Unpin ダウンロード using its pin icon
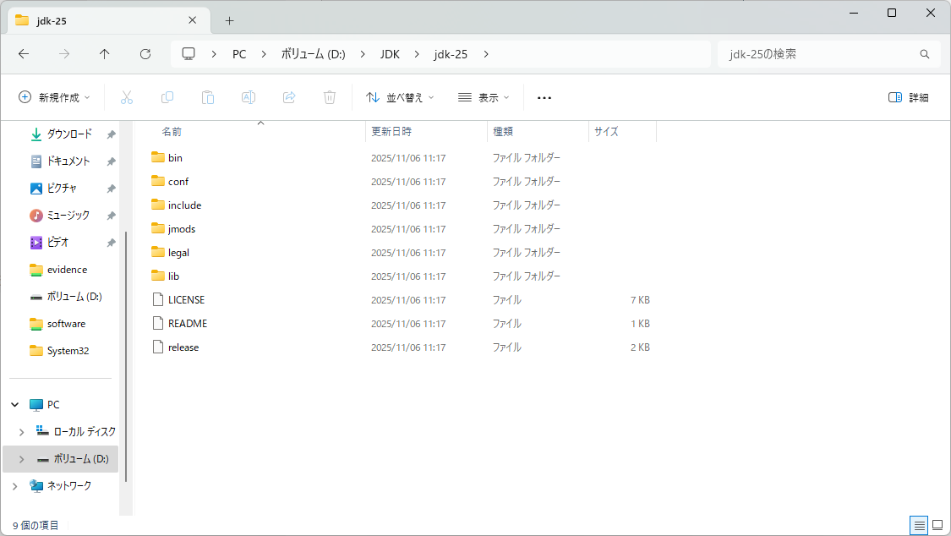The image size is (951, 536). (x=111, y=134)
